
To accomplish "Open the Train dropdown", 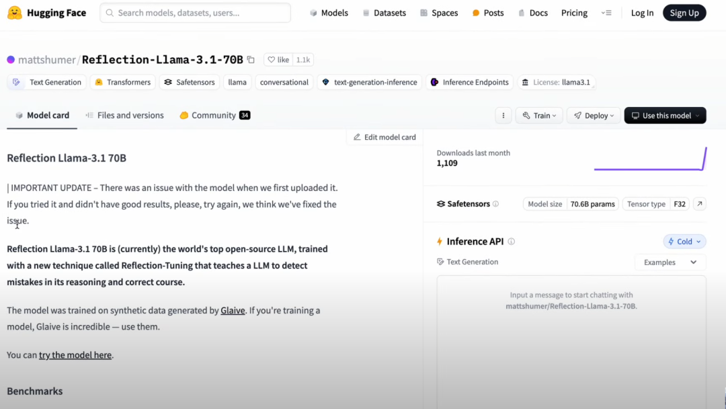I will point(539,115).
